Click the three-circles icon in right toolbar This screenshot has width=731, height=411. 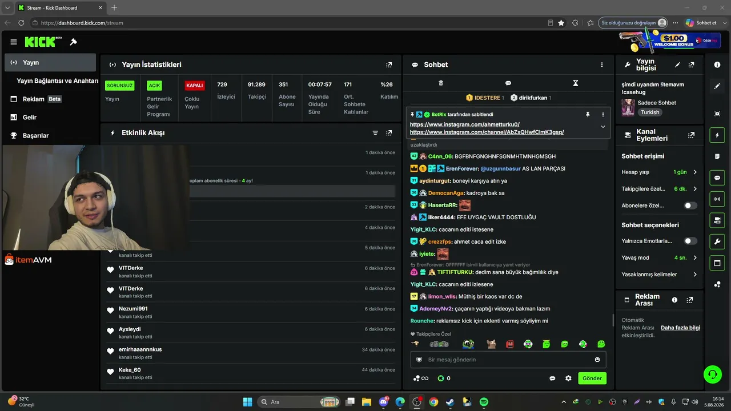pyautogui.click(x=717, y=284)
